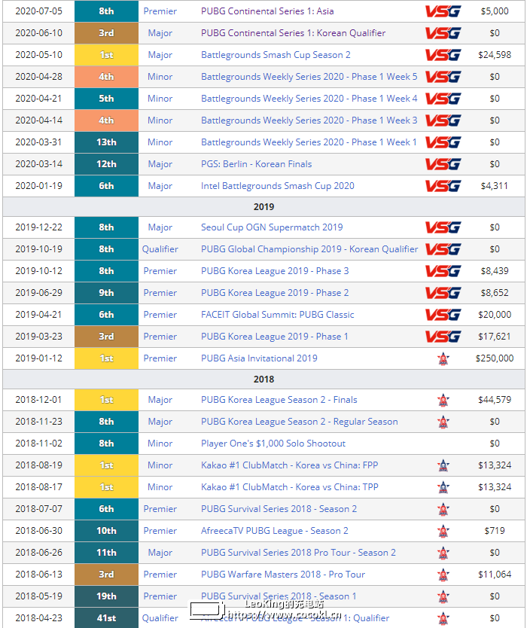527x628 pixels.
Task: Open Battlegrounds Weekly Series Phase 1 Week 5 link
Action: click(309, 77)
